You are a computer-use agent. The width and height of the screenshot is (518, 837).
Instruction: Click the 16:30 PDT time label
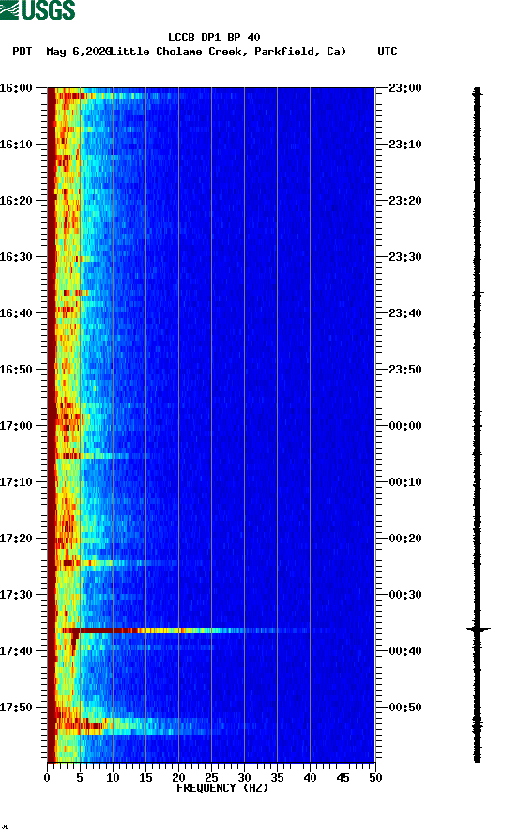pos(16,257)
